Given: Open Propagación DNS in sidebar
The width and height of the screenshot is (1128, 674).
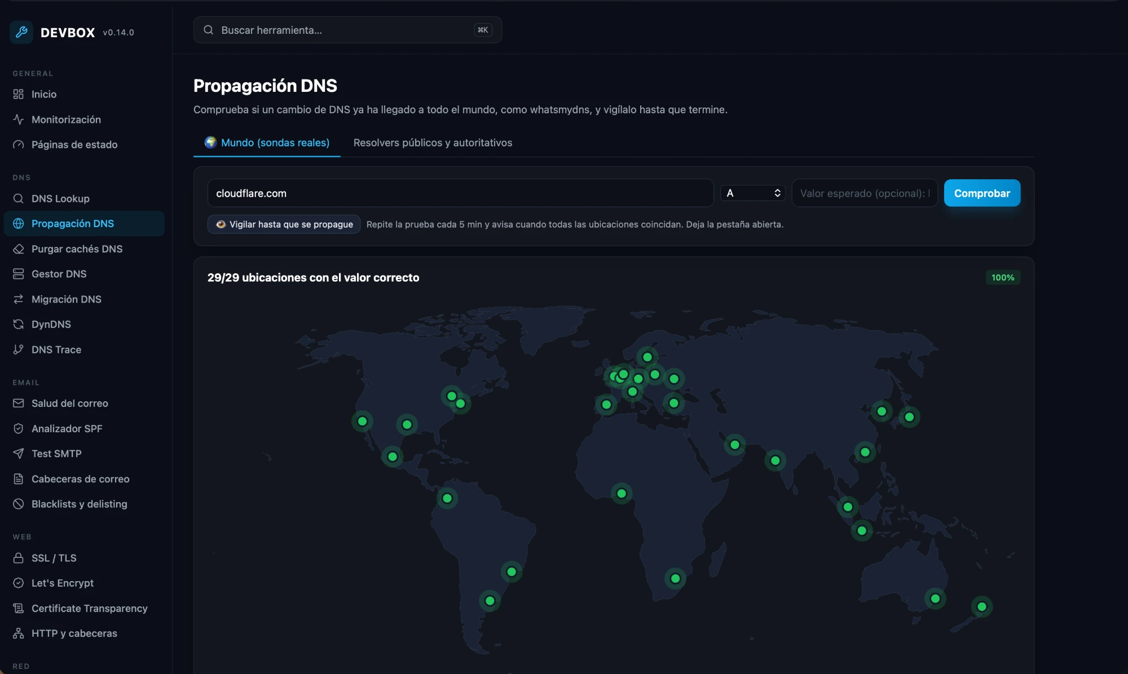Looking at the screenshot, I should pyautogui.click(x=84, y=224).
